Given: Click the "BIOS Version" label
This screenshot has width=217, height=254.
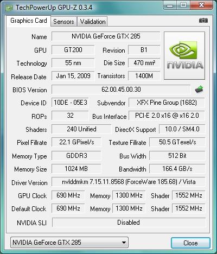Looking at the screenshot, I should 30,90.
